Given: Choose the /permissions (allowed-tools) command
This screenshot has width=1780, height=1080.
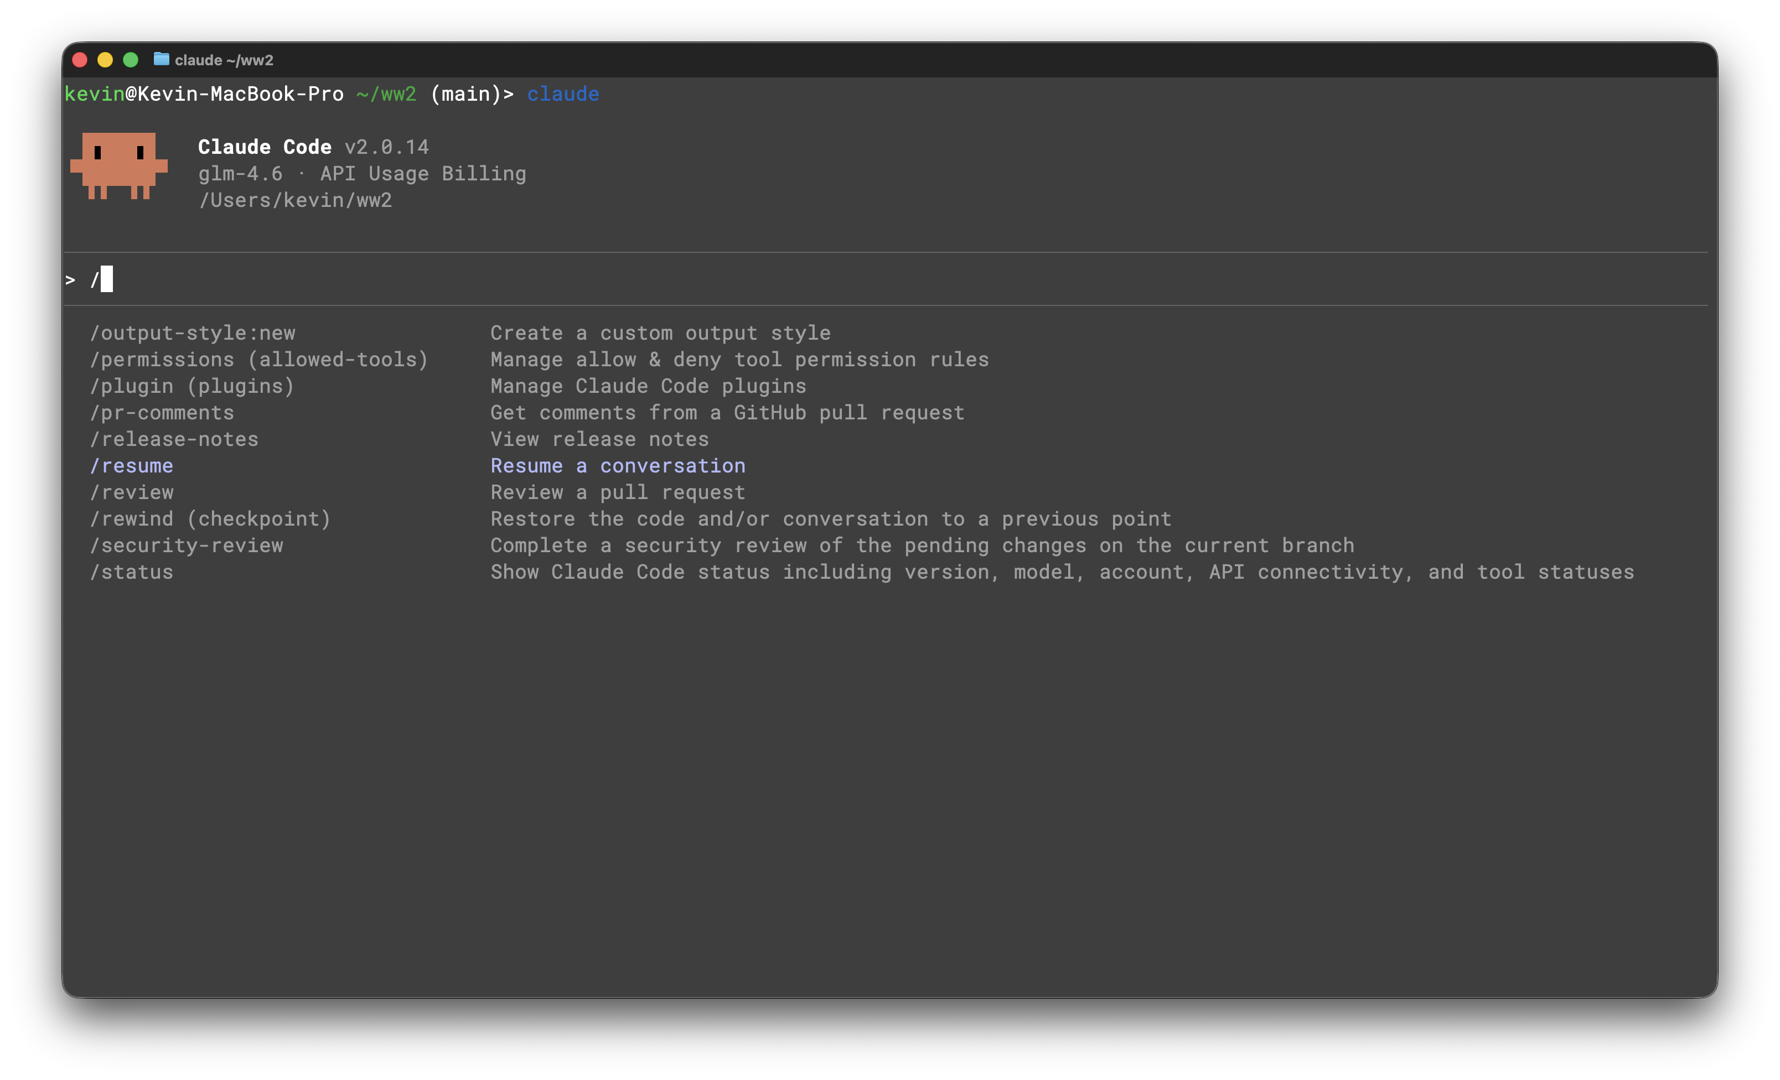Looking at the screenshot, I should [x=258, y=360].
